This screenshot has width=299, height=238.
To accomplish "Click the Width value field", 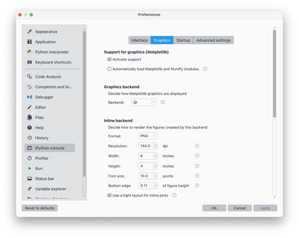I will click(146, 156).
